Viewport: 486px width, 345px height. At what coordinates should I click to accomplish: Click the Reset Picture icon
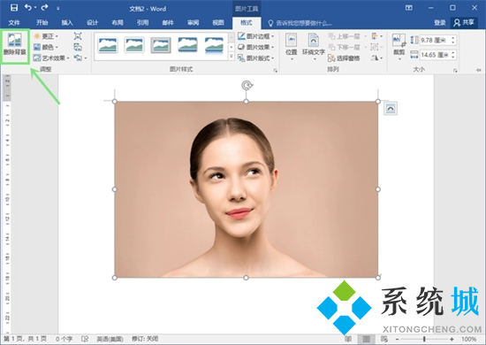tap(78, 57)
